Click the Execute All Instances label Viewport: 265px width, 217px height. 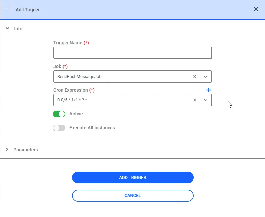92,128
